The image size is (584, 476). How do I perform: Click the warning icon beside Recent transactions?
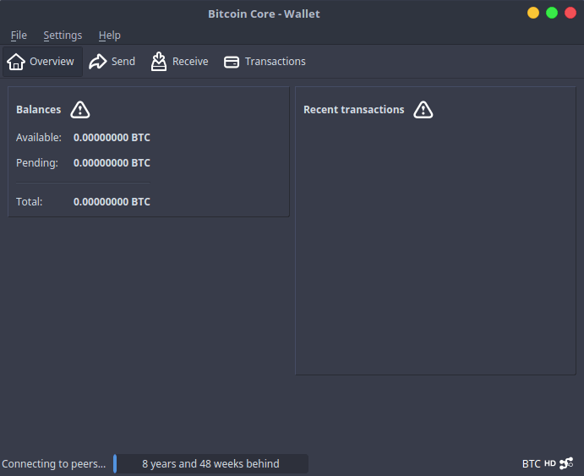[423, 110]
